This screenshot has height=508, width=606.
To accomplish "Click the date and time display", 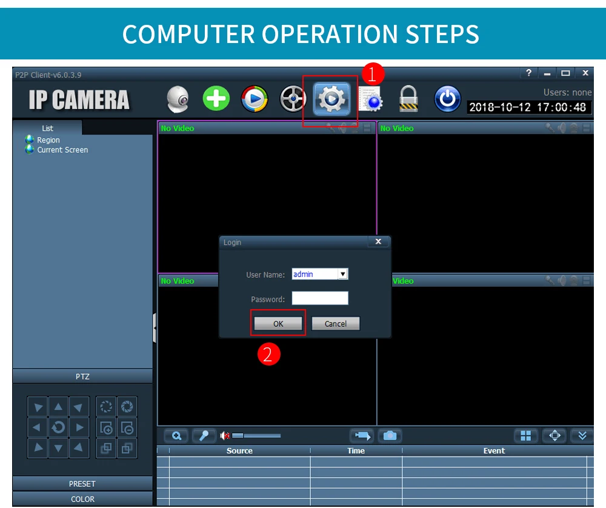I will 528,107.
